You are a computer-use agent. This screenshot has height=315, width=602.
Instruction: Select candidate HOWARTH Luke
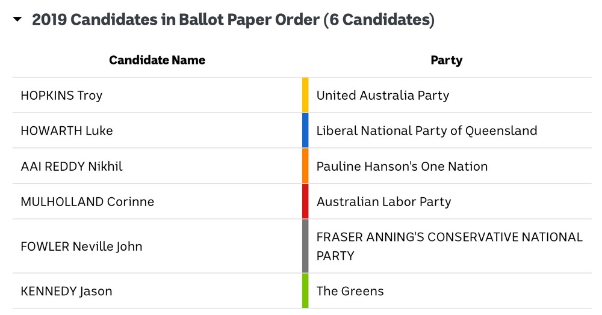[x=66, y=130]
